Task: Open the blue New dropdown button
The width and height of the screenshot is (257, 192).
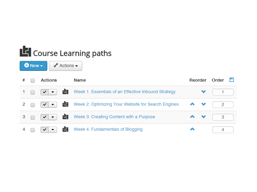Action: [x=33, y=66]
